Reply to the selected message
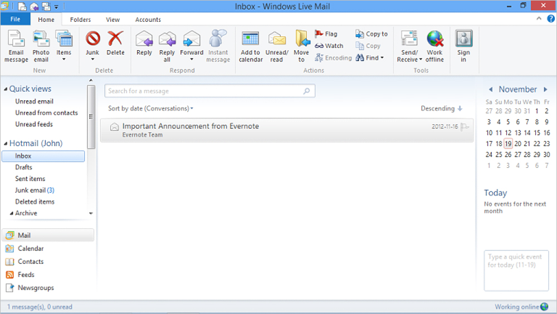This screenshot has height=314, width=557. [x=144, y=44]
